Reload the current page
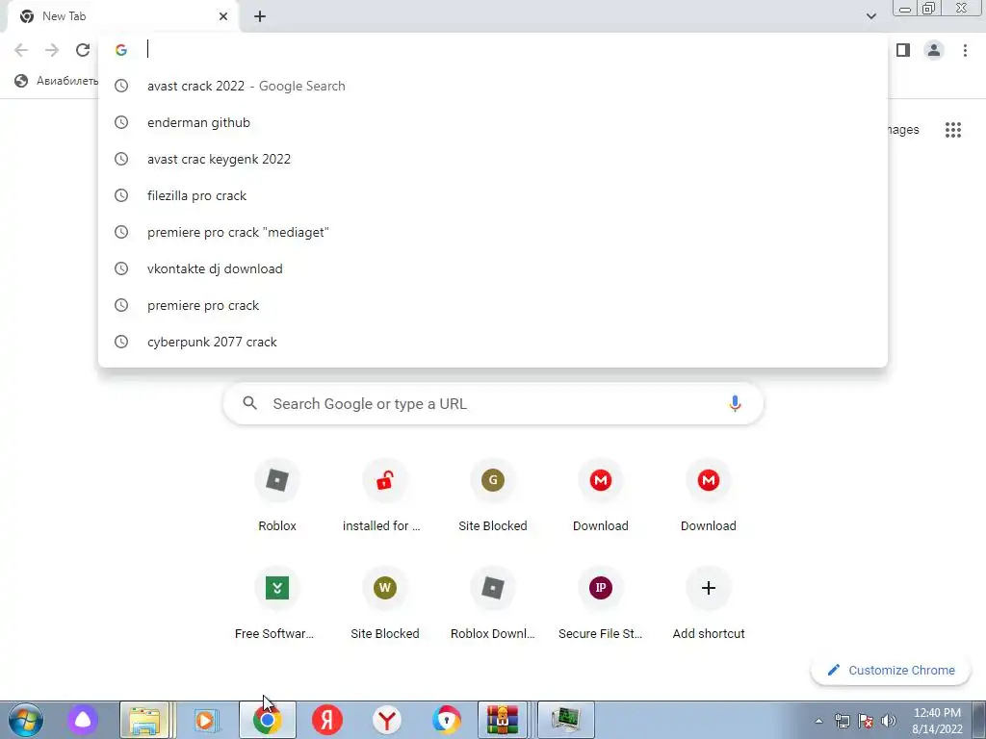This screenshot has height=739, width=986. point(83,50)
